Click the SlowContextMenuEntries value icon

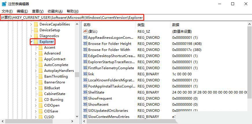pos(85,116)
